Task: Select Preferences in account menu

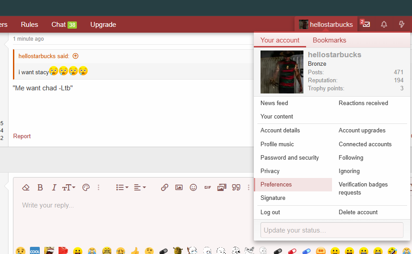Action: coord(292,185)
